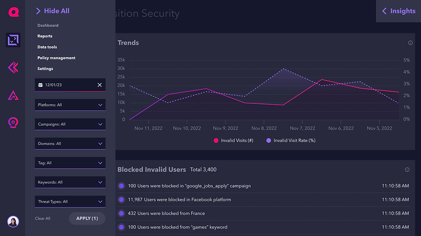Expand the Domains: All dropdown
This screenshot has width=421, height=236.
[x=70, y=144]
